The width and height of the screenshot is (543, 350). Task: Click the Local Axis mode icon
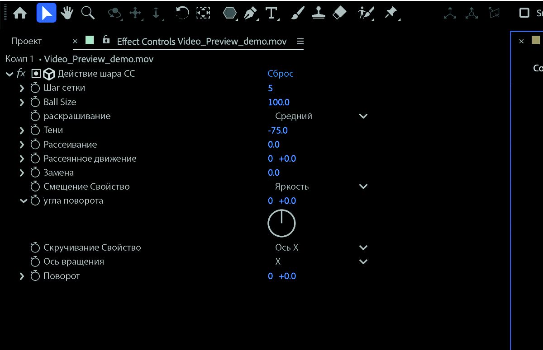(450, 13)
